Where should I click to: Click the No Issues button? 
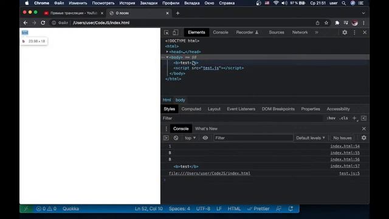342,138
